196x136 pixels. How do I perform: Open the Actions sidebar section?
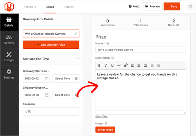9,40
